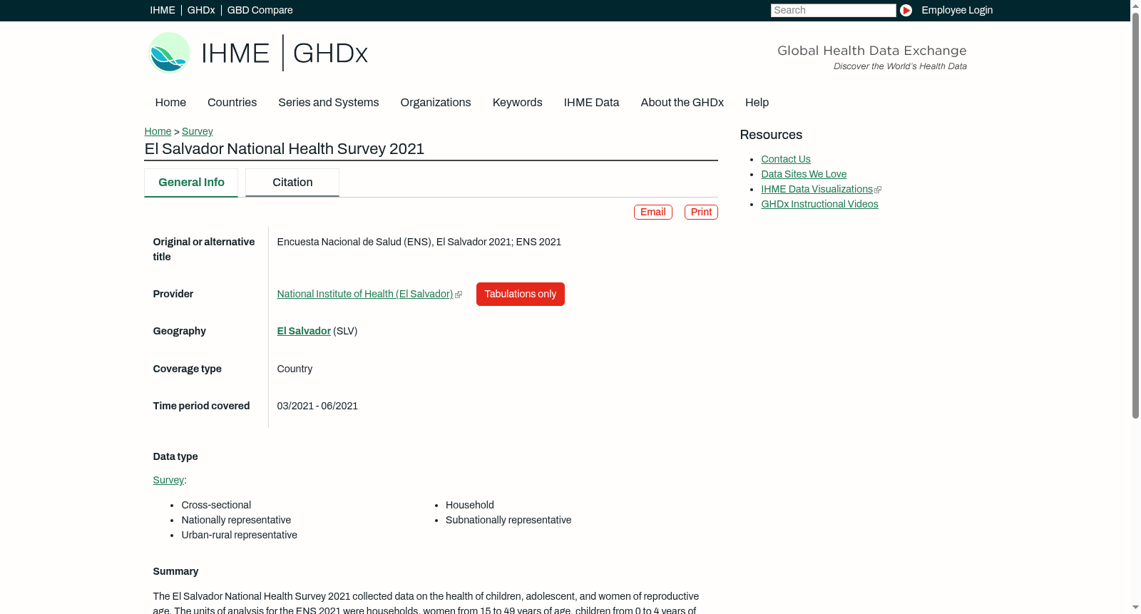Screen dimensions: 1141x614
Task: Open GHDx link in top bar
Action: tap(201, 10)
